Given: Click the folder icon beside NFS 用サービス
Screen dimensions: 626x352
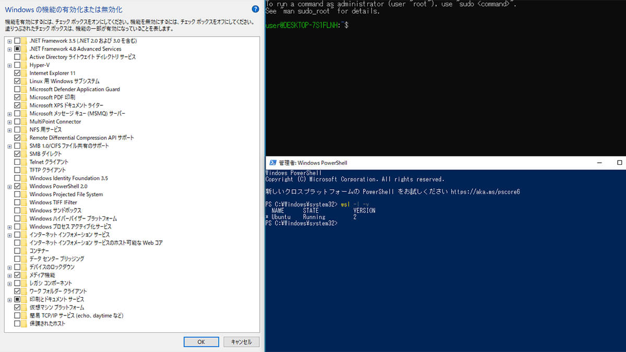Looking at the screenshot, I should pos(25,130).
